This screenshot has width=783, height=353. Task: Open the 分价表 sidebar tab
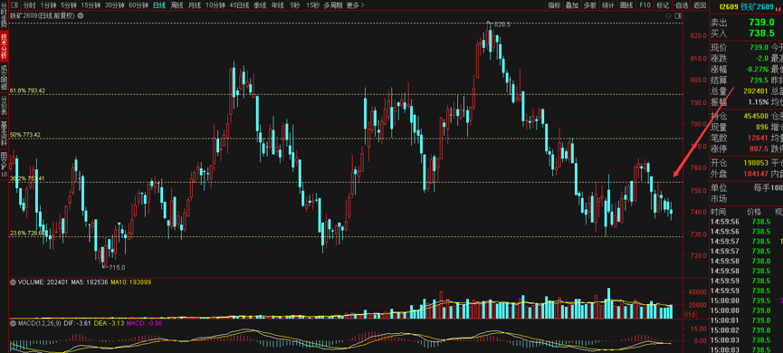point(4,105)
